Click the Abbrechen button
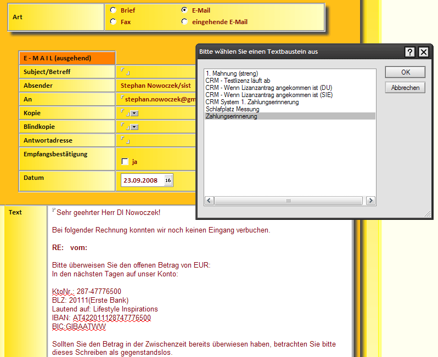 point(405,88)
